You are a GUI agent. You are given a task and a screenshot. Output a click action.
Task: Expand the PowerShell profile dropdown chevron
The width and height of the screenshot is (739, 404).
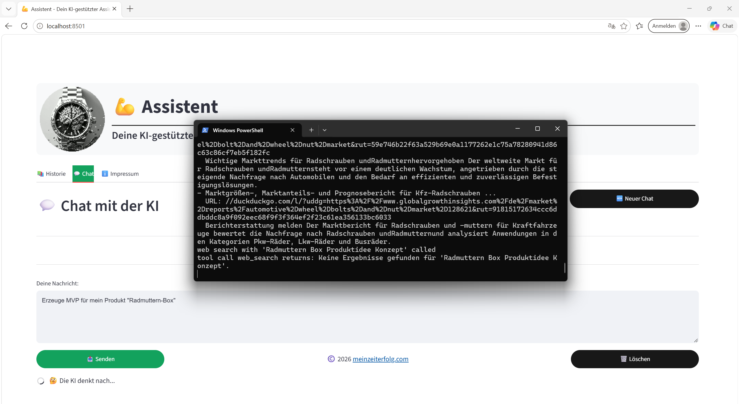[x=325, y=130]
